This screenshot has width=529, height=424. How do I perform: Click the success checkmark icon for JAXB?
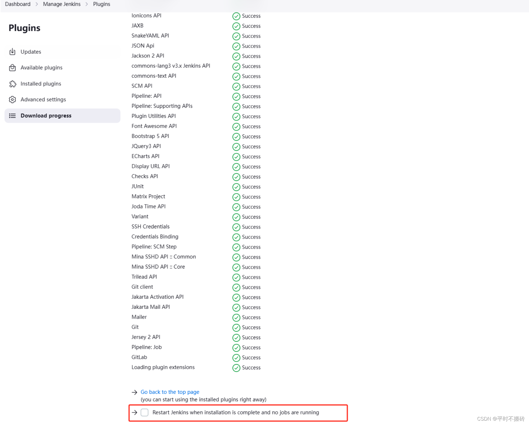point(236,26)
